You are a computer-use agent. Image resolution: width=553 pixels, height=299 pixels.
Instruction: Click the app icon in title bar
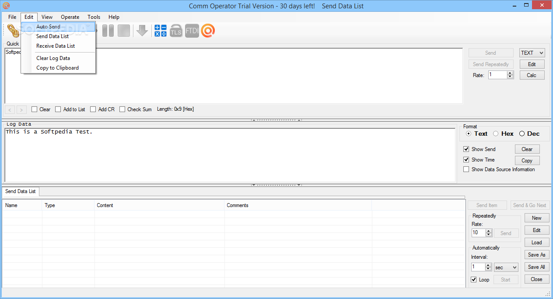point(6,6)
